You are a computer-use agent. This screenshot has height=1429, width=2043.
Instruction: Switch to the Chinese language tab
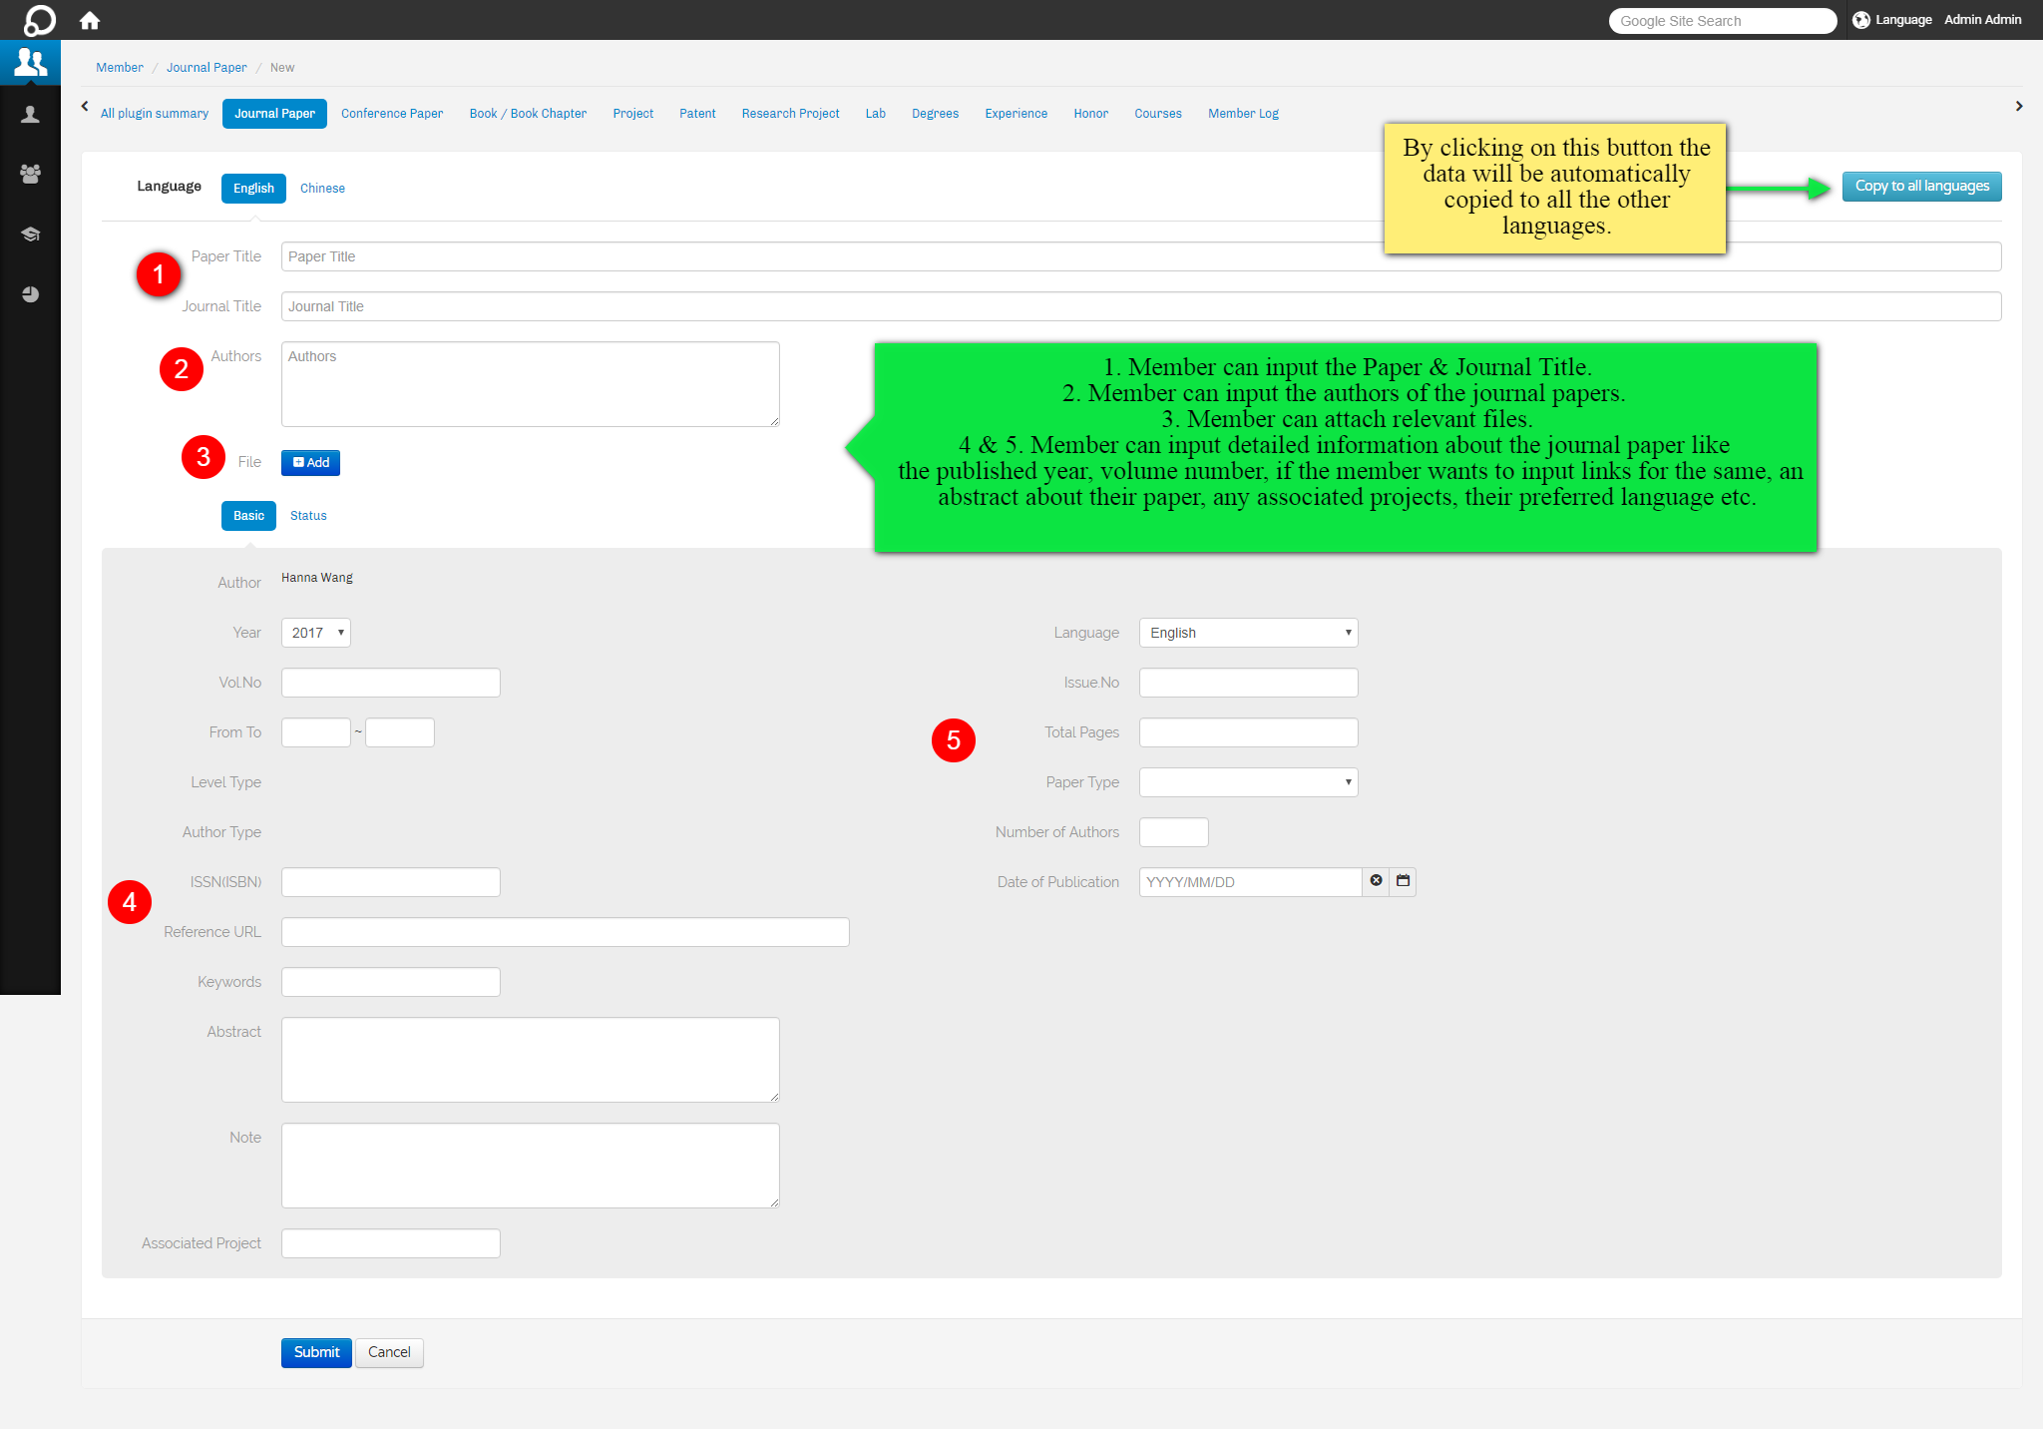322,189
